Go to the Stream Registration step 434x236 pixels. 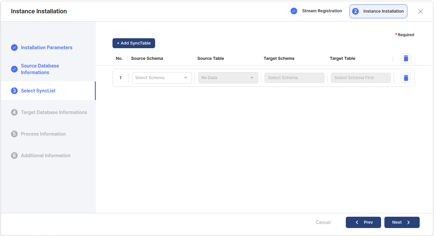[x=322, y=11]
